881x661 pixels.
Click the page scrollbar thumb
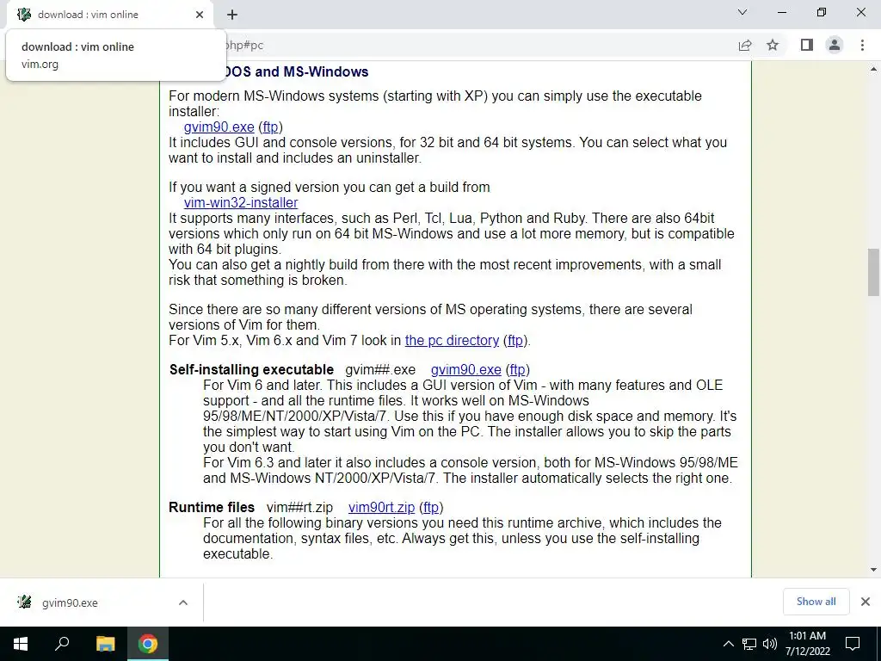(x=873, y=272)
